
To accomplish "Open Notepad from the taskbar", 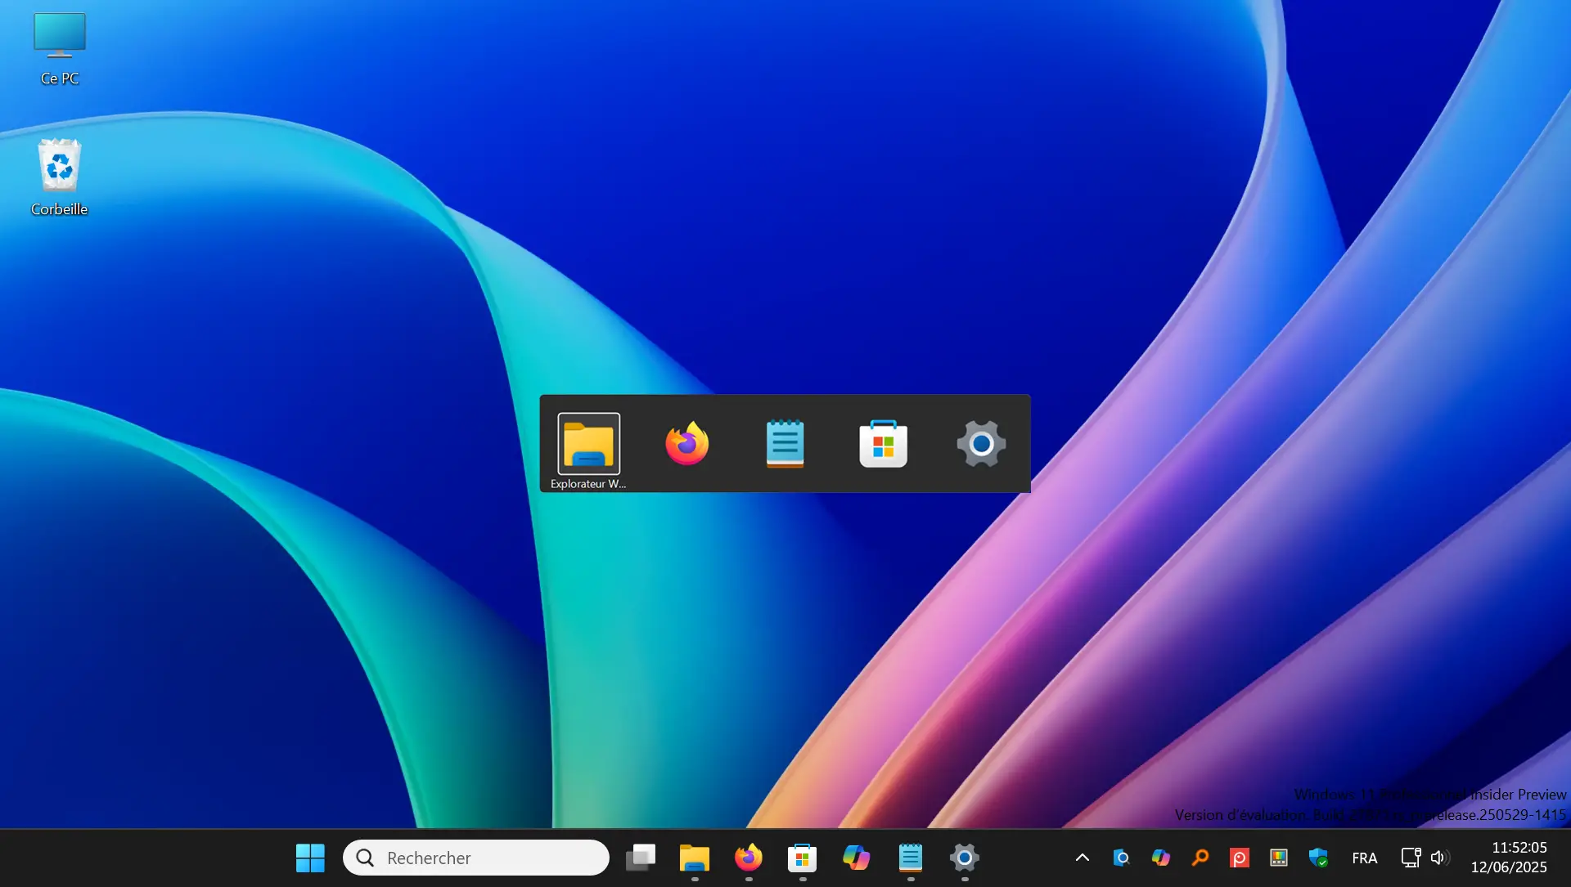I will pyautogui.click(x=911, y=858).
